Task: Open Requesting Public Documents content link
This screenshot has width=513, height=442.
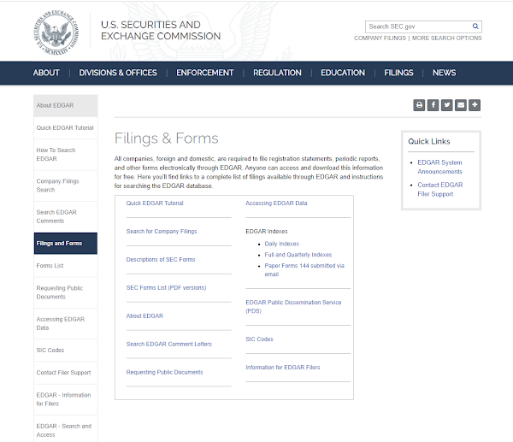Action: pos(164,372)
